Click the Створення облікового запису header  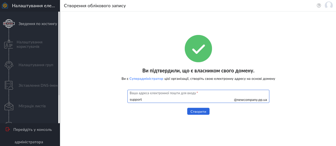(x=95, y=6)
